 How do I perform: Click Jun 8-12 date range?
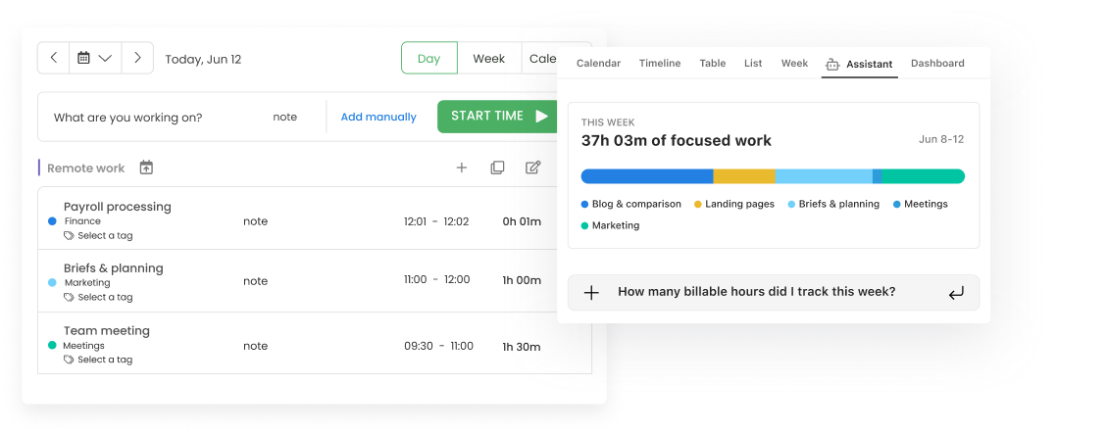(x=941, y=139)
